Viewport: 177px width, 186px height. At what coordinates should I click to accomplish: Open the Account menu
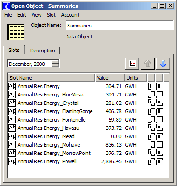(70, 15)
